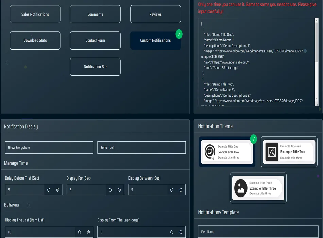Click the "Demo Title One" line in JSON
This screenshot has height=238, width=323.
pyautogui.click(x=219, y=35)
